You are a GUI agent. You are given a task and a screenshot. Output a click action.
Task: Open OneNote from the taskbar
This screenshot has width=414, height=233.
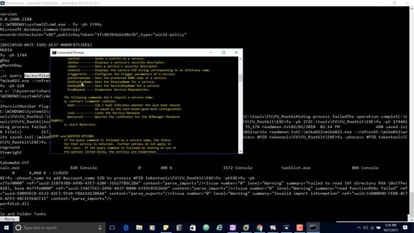click(x=233, y=228)
